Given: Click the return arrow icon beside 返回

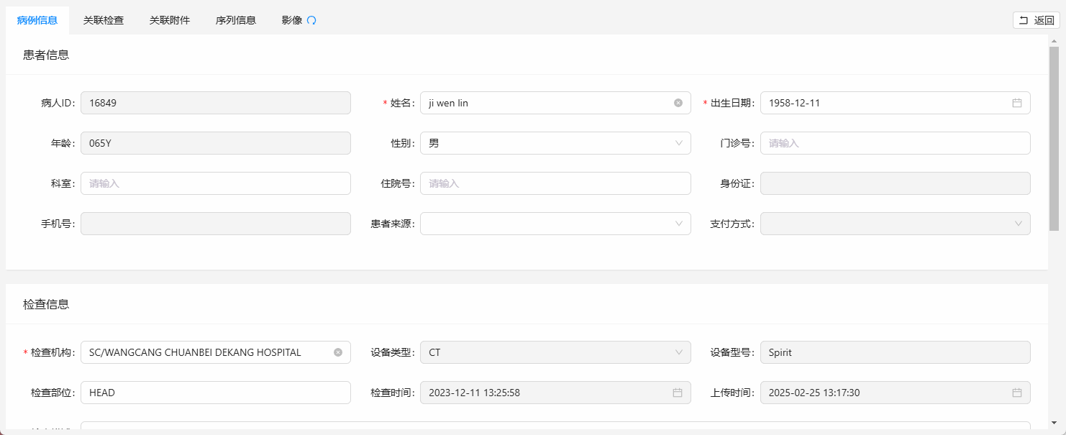Looking at the screenshot, I should tap(1024, 20).
